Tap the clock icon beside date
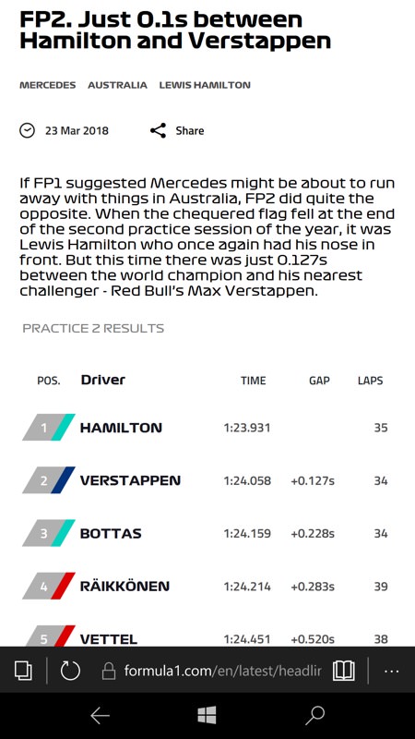The image size is (415, 739). tap(28, 130)
